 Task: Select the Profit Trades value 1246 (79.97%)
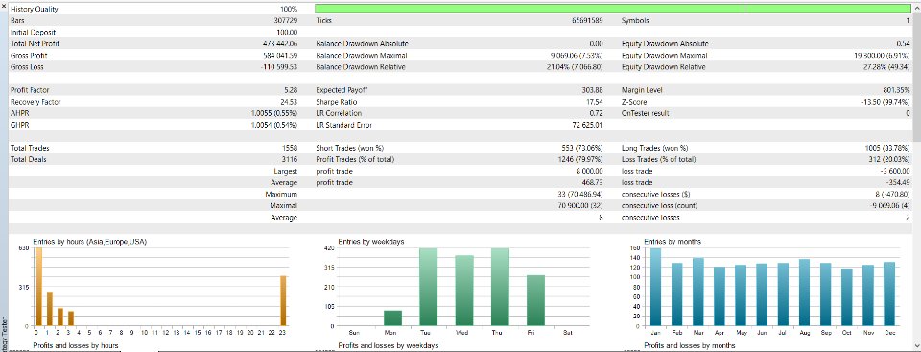click(x=581, y=160)
